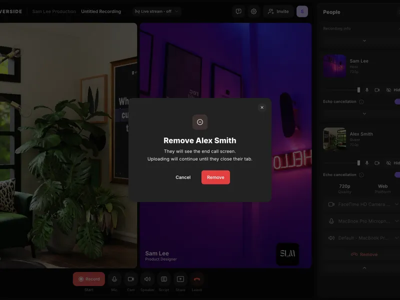The height and width of the screenshot is (300, 400).
Task: Open settings with the gear icon
Action: click(253, 11)
